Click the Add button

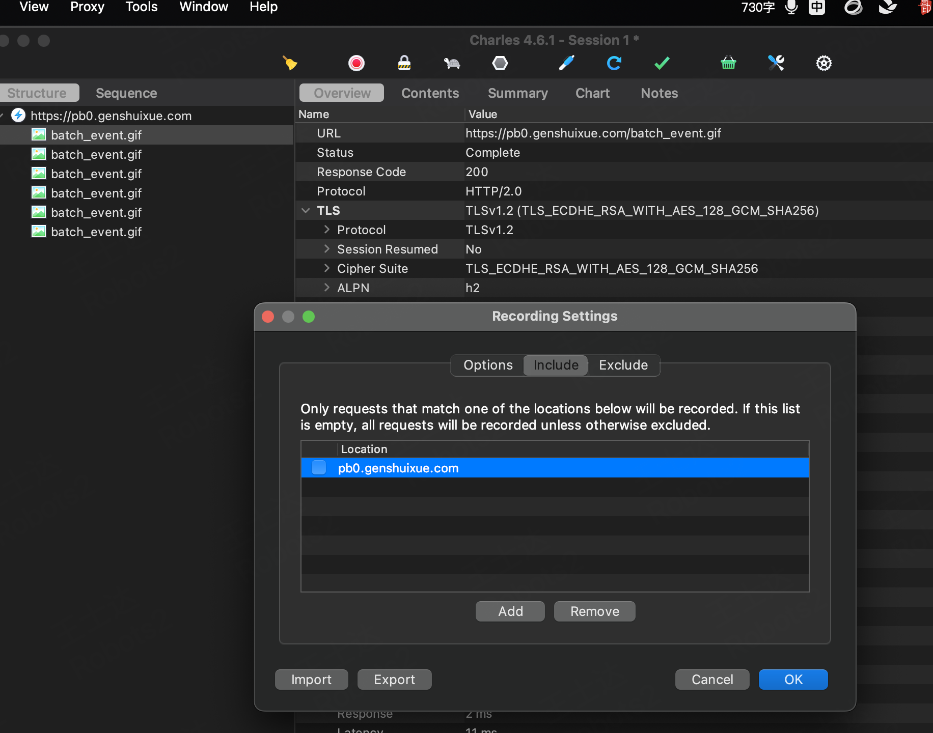[x=510, y=611]
